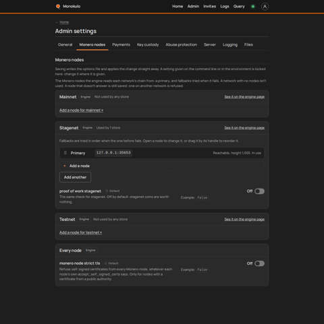Click the orange Monokulo logo icon
This screenshot has width=324, height=324.
[58, 6]
